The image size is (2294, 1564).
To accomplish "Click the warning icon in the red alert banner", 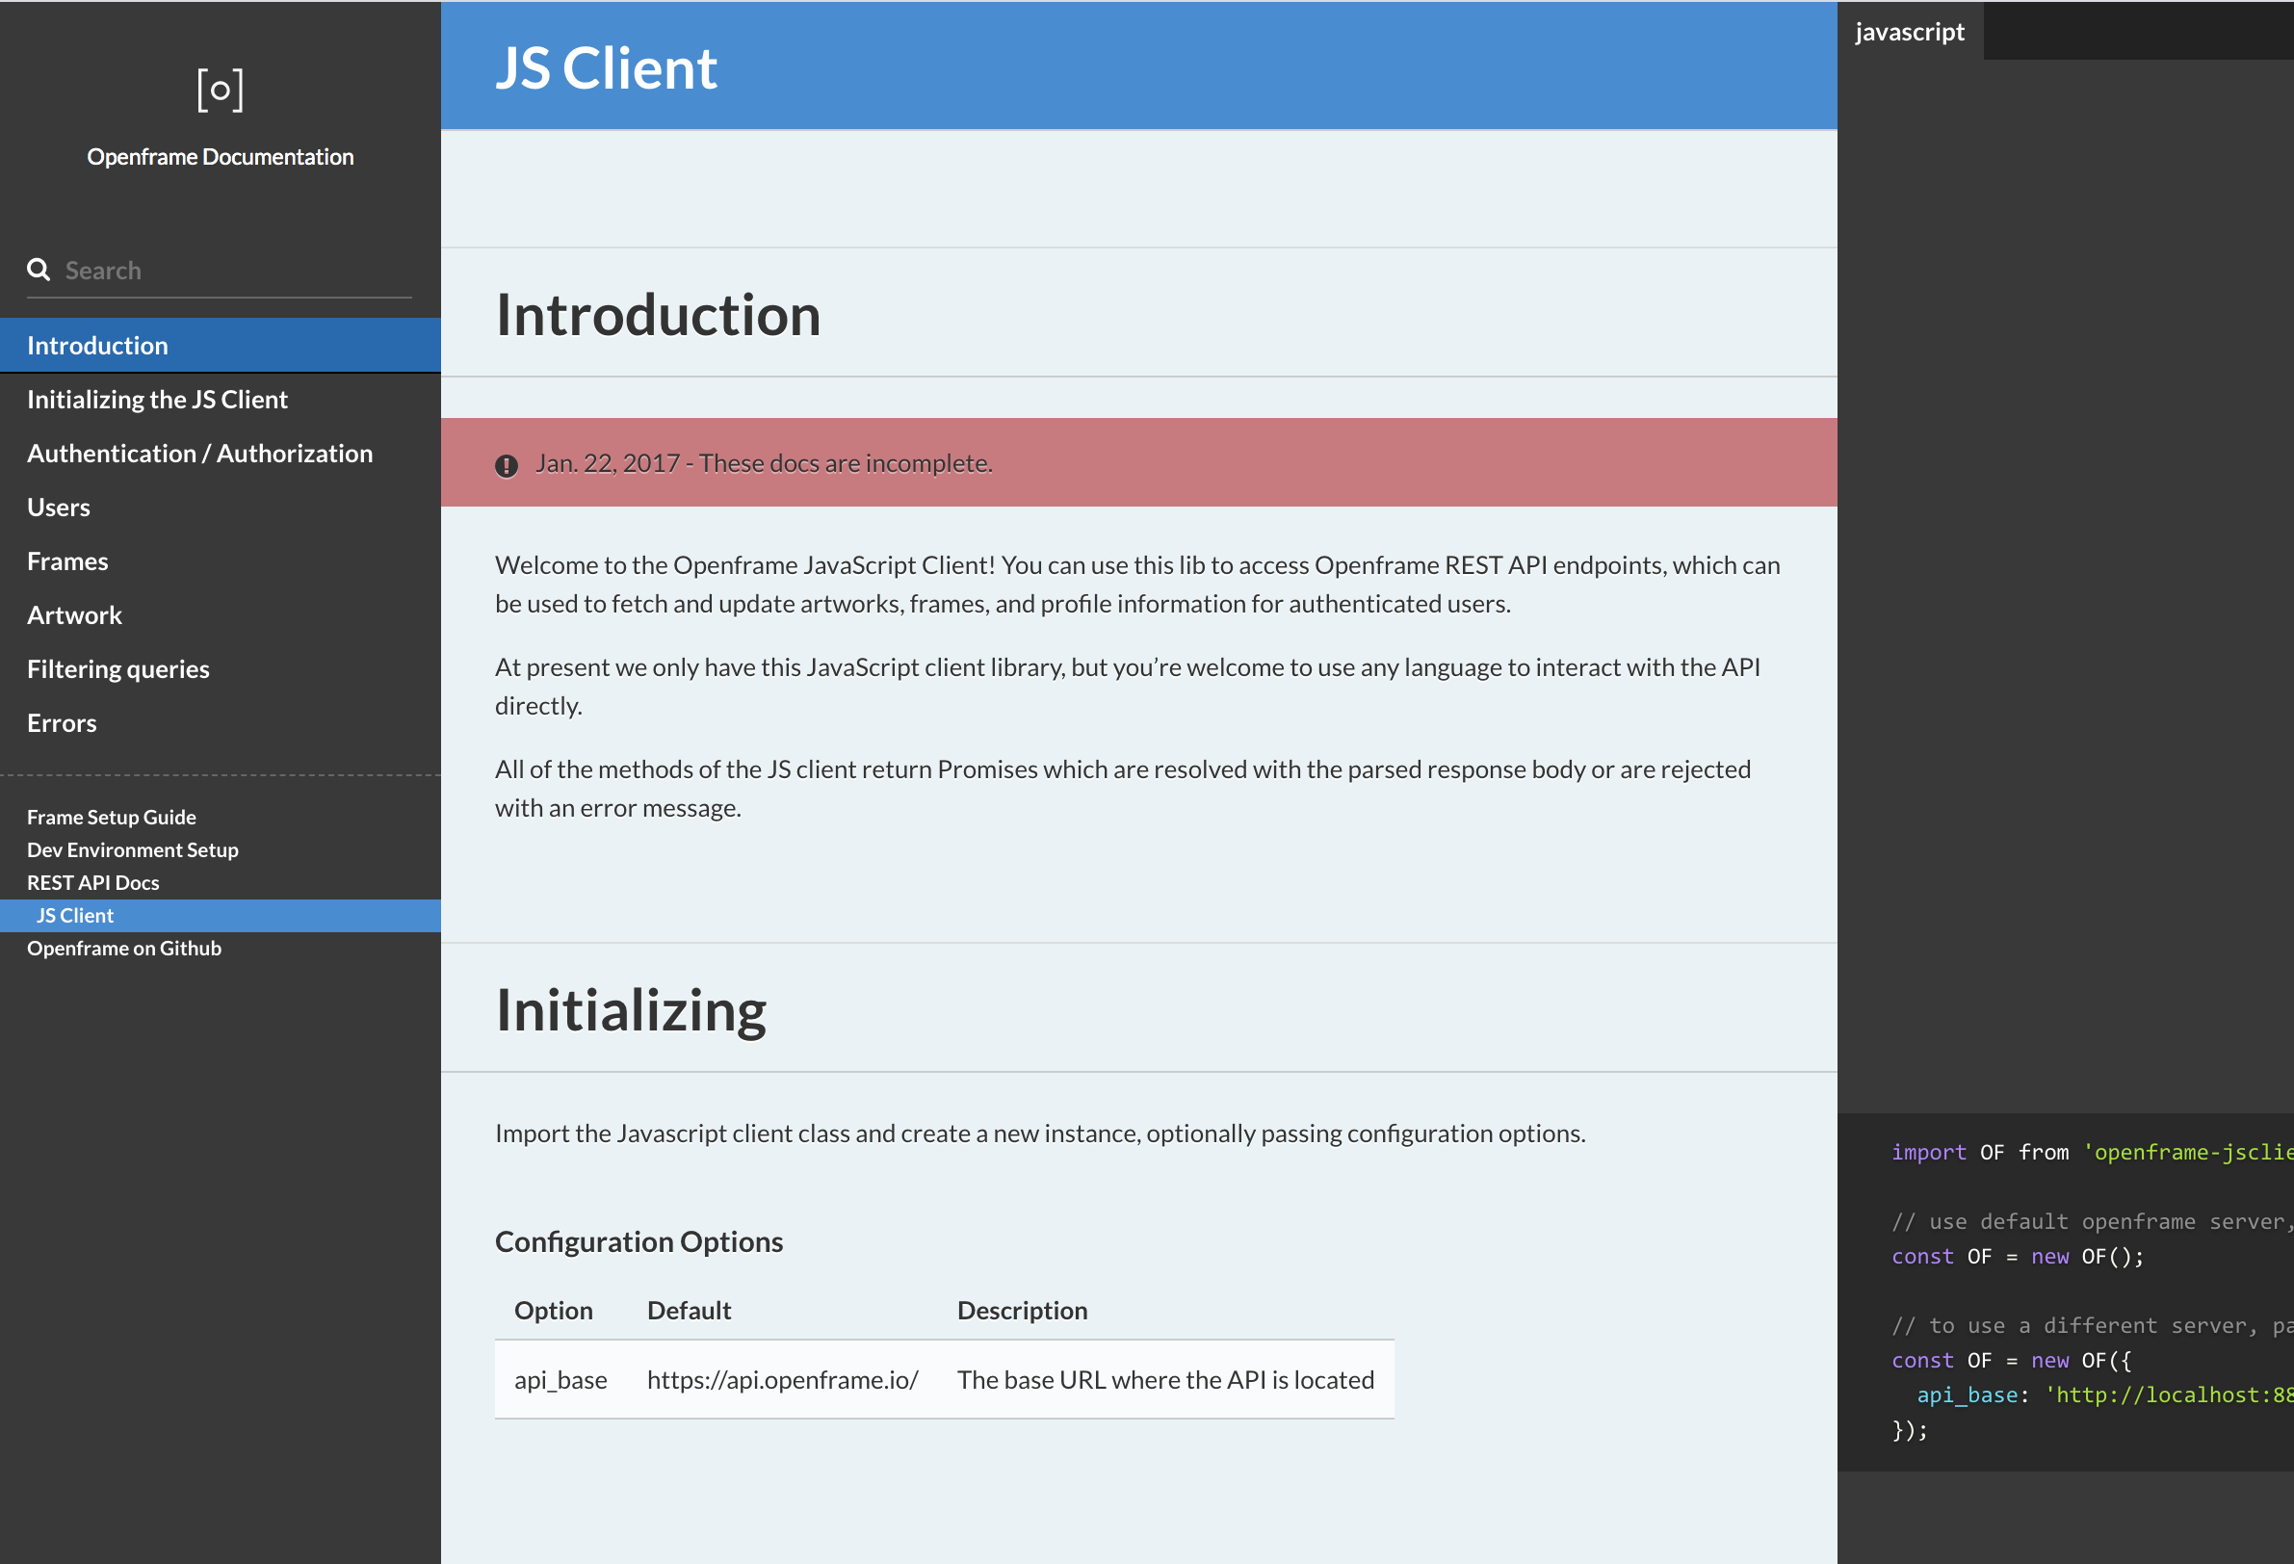I will click(507, 464).
